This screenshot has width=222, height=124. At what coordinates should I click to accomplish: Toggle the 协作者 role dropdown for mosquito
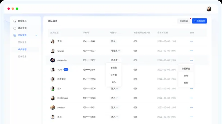(116, 60)
